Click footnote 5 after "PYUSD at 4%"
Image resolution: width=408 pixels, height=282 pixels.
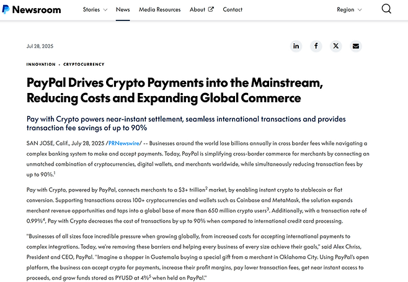pos(150,276)
